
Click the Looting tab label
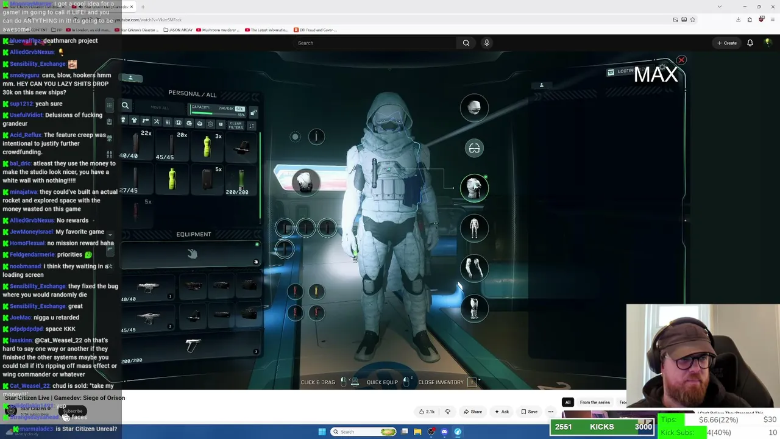tap(626, 71)
